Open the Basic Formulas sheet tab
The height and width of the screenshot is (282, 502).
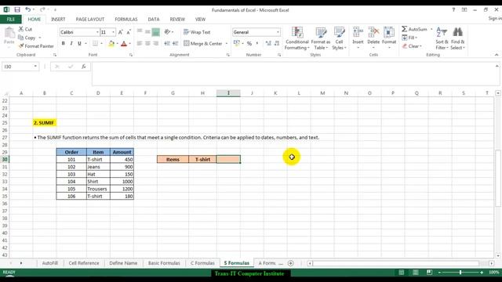pyautogui.click(x=164, y=263)
